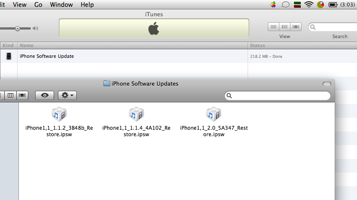Click the magnifier icon in iTunes search
Image resolution: width=357 pixels, height=200 pixels.
tap(313, 27)
